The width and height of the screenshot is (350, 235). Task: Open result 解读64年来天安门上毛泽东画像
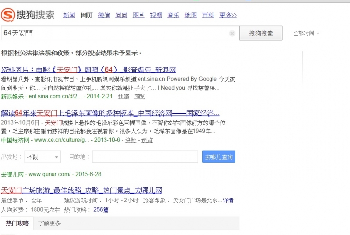(110, 113)
